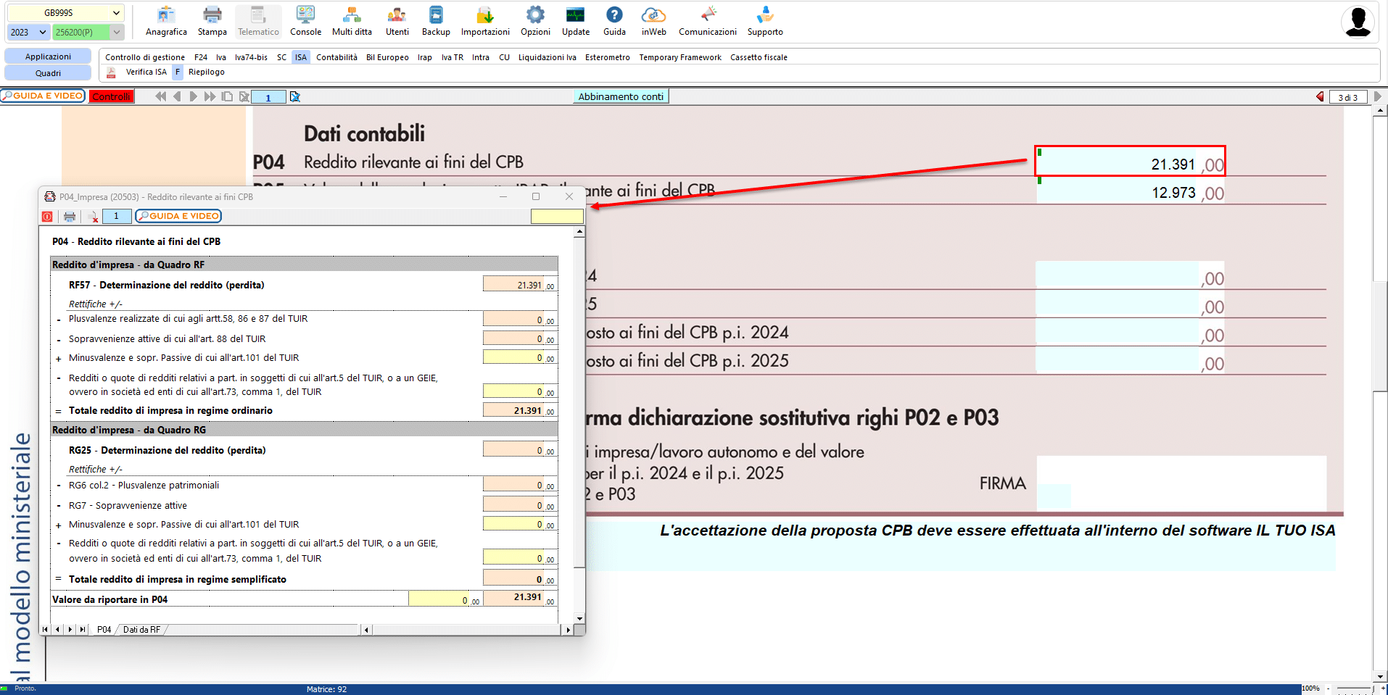Click the filter icon next to page number
The height and width of the screenshot is (695, 1388).
point(294,96)
